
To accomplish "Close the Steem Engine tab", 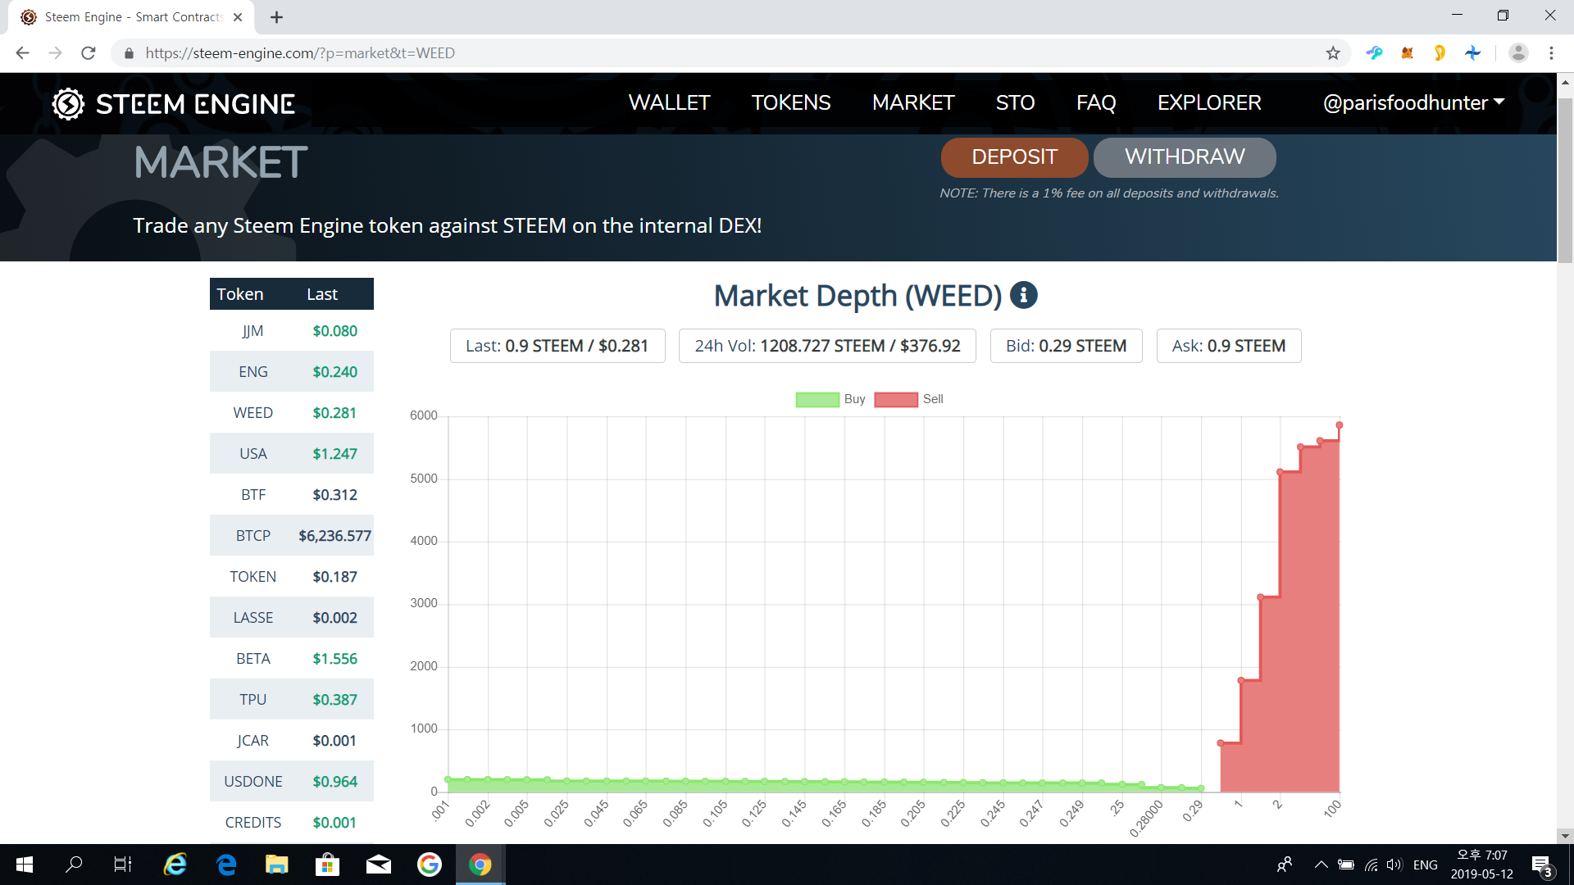I will tap(238, 17).
